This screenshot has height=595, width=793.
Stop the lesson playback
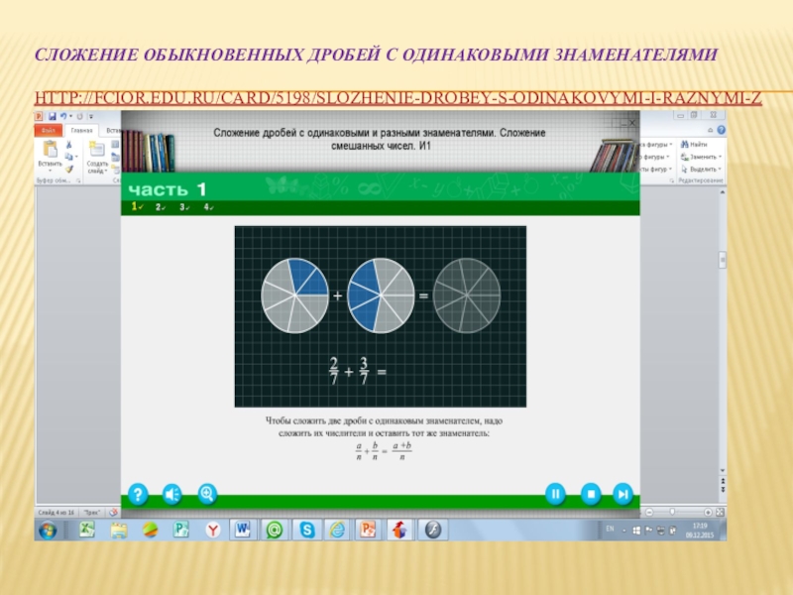pos(590,494)
